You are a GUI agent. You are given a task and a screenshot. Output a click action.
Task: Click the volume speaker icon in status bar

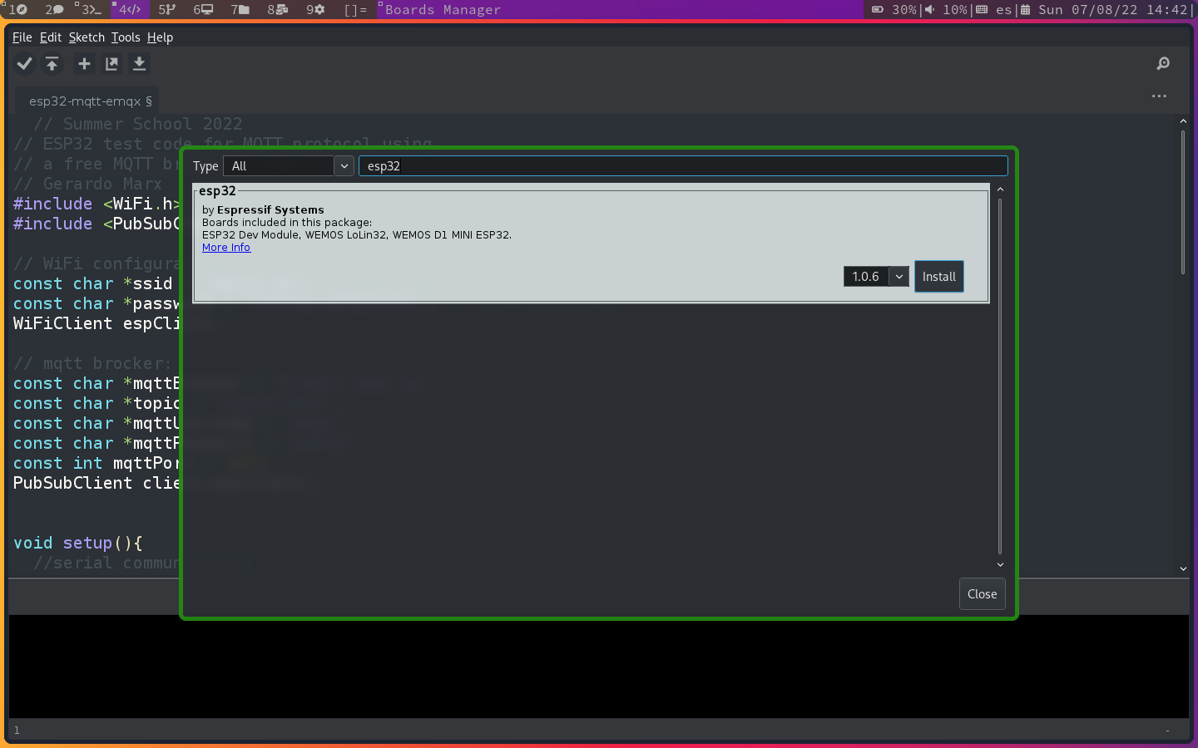[x=929, y=10]
